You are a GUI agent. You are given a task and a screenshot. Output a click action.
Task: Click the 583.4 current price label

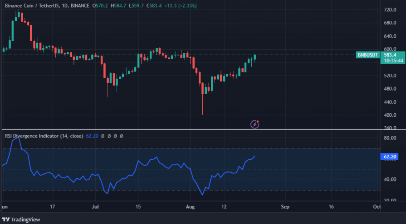pyautogui.click(x=390, y=55)
